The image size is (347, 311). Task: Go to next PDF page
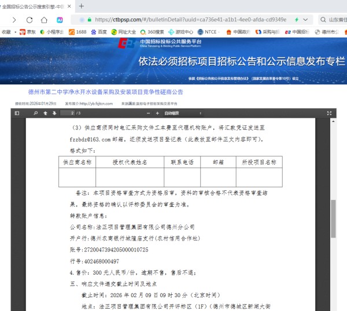pos(54,113)
